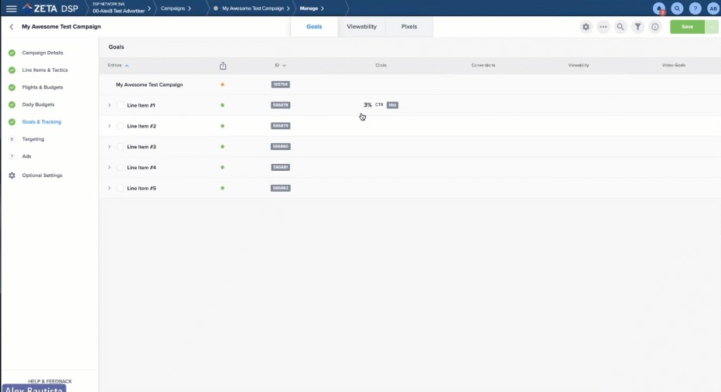The width and height of the screenshot is (721, 392).
Task: Expand the Line Item #2 row
Action: click(109, 126)
